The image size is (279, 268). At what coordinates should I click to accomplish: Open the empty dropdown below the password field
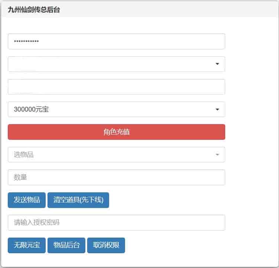click(116, 64)
